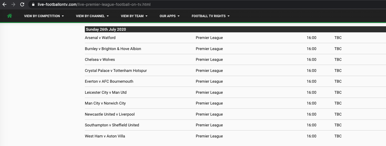
Task: Reload the page with refresh icon
Action: tap(22, 4)
